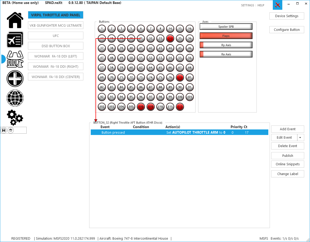Click the Add Event button
310x242 pixels.
(288, 129)
